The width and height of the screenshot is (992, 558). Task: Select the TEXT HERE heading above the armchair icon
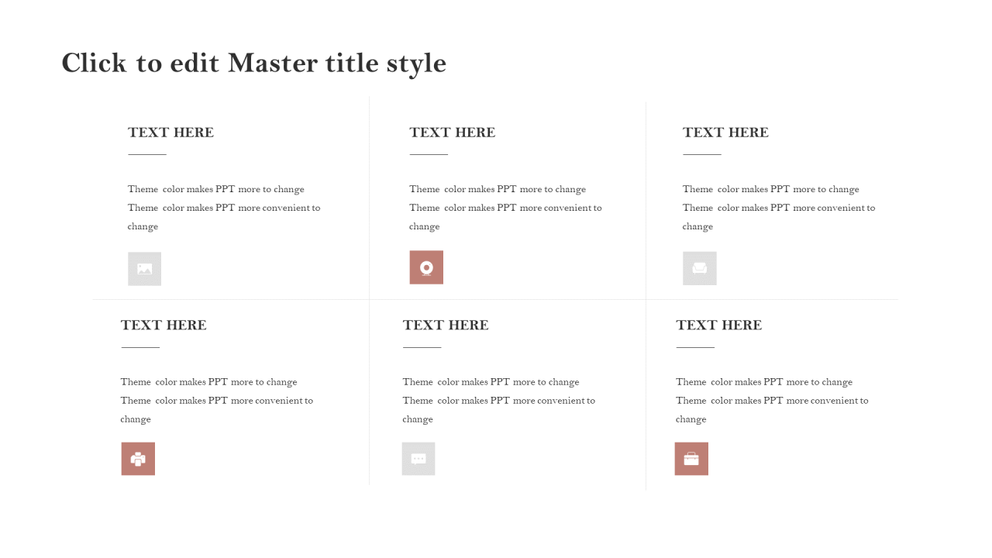pos(725,133)
